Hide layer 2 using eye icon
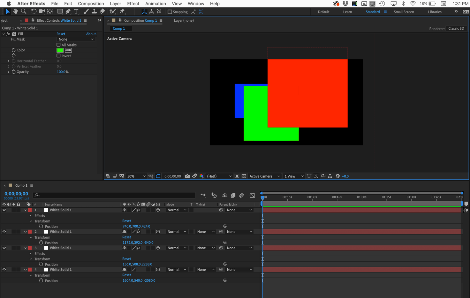The image size is (470, 298). pyautogui.click(x=4, y=232)
